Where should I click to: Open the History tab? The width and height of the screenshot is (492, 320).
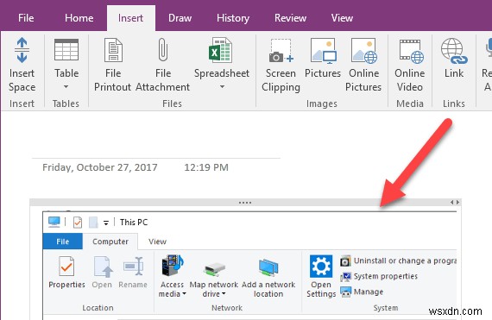pyautogui.click(x=233, y=18)
